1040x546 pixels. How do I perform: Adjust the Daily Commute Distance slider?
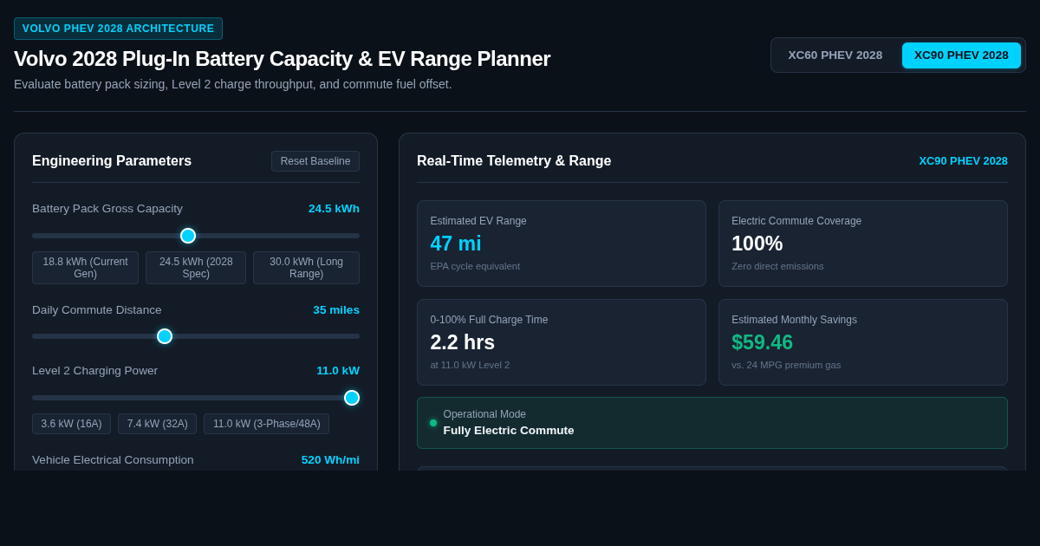coord(196,336)
